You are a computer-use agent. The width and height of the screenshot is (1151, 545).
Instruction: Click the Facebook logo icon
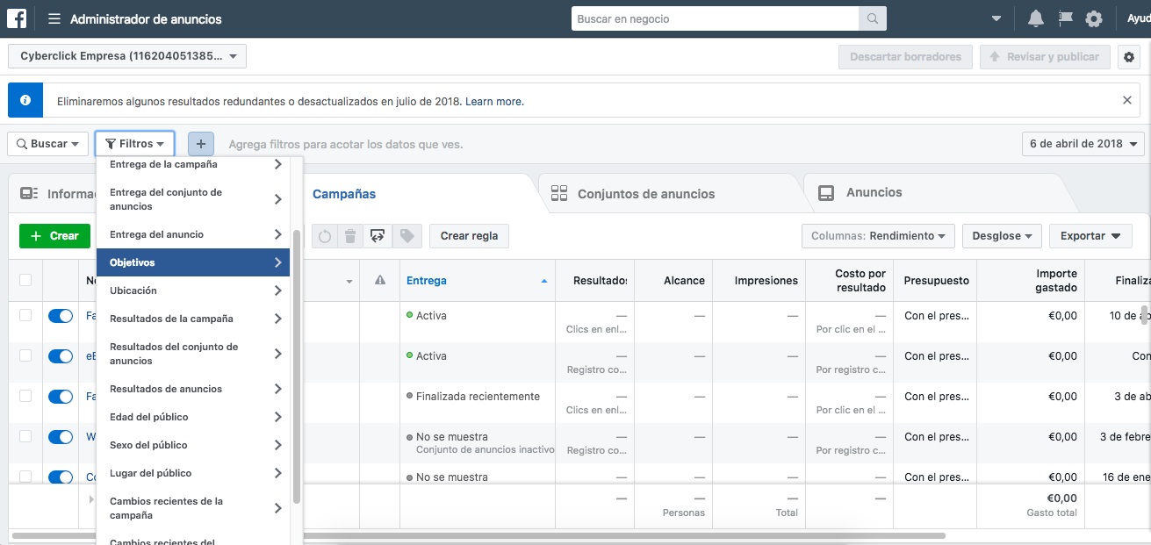(18, 18)
